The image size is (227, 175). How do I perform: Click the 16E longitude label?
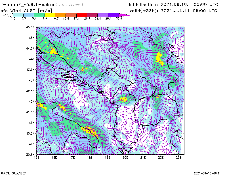pos(54,157)
